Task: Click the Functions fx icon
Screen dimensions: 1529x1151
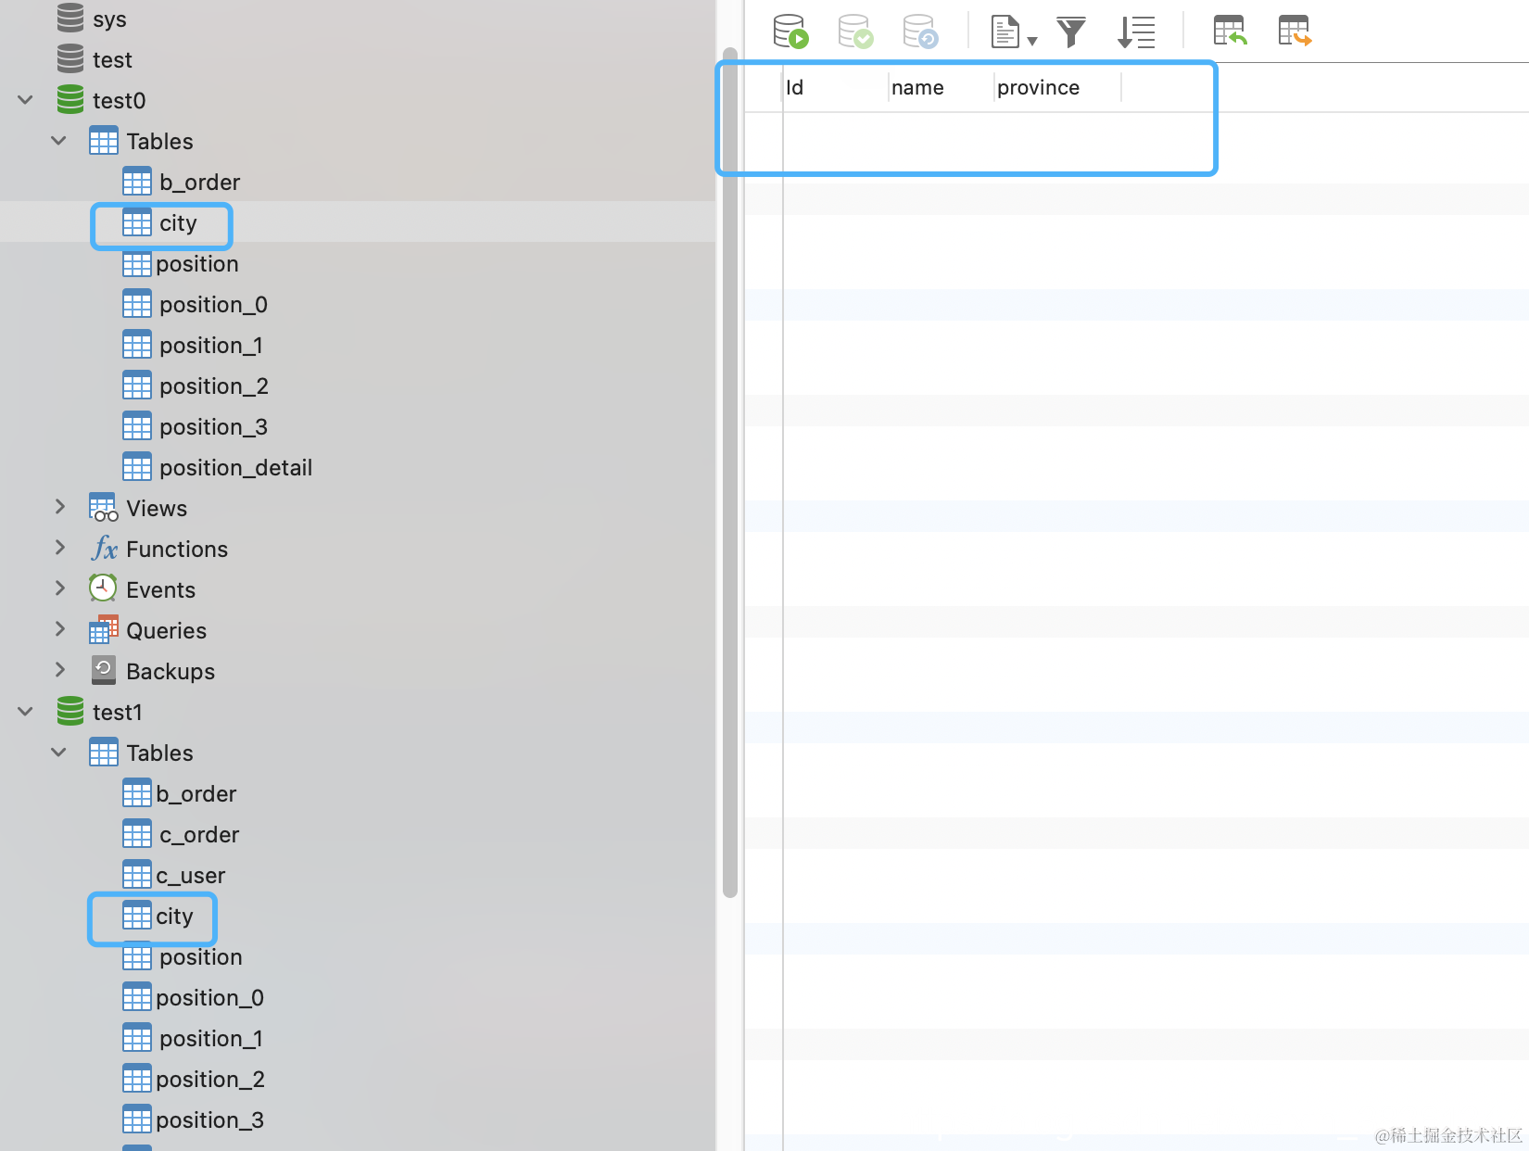Action: point(104,549)
